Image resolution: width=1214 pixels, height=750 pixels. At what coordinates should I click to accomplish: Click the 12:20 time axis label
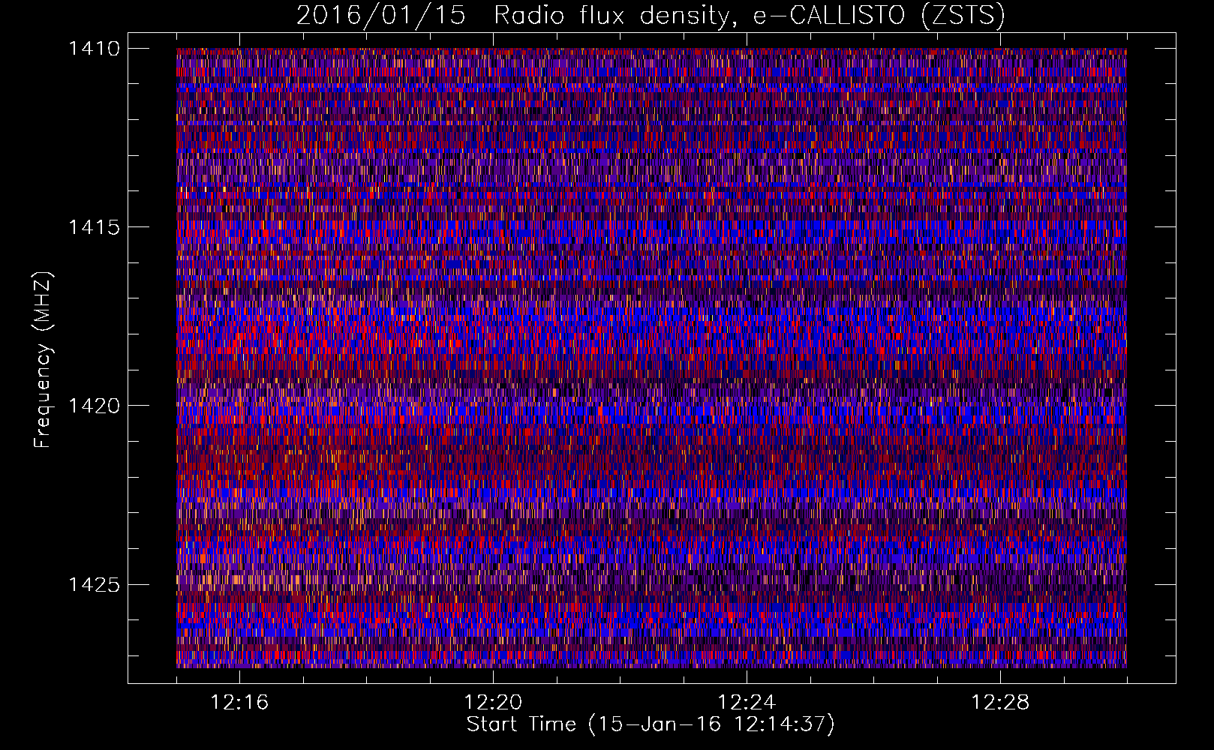tap(493, 703)
